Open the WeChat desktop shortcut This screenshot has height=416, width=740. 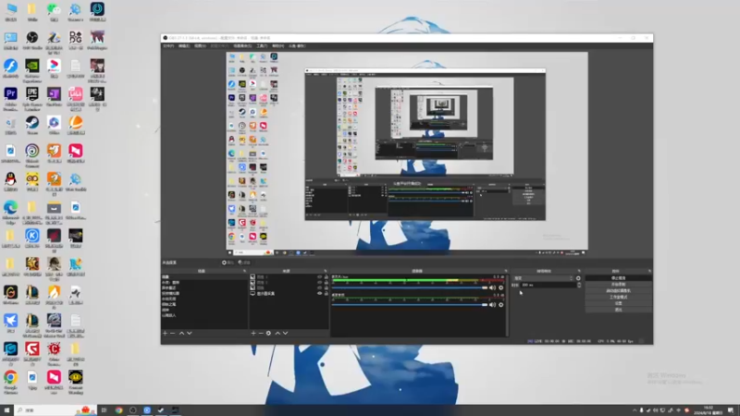[x=54, y=12]
